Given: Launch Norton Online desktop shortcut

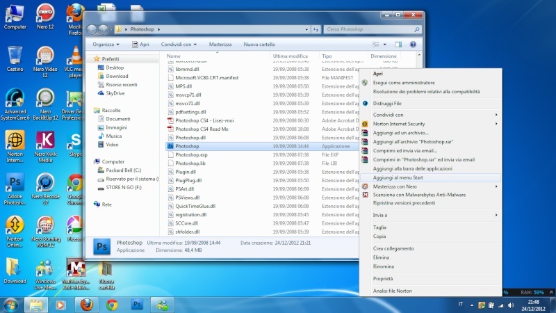Looking at the screenshot, I should pos(15,232).
